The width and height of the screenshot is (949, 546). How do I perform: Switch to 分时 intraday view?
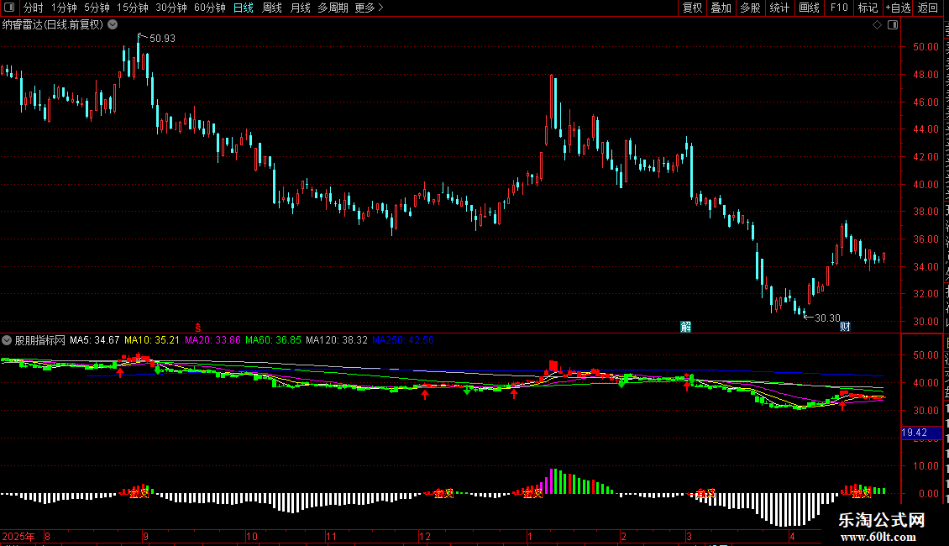[x=34, y=8]
